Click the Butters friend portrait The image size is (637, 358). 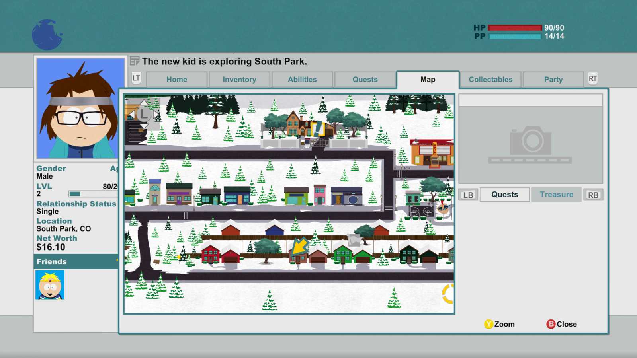[x=50, y=284]
